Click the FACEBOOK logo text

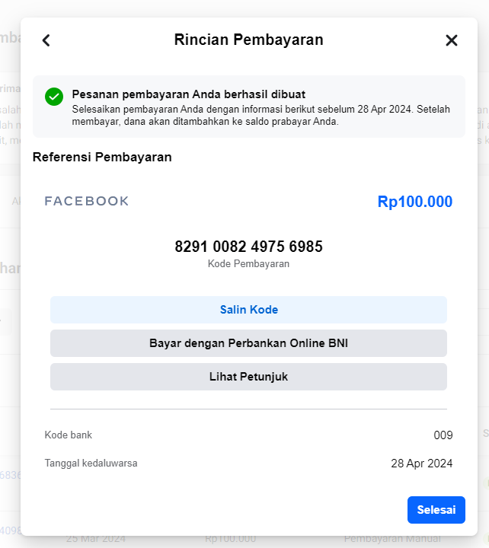pos(87,201)
